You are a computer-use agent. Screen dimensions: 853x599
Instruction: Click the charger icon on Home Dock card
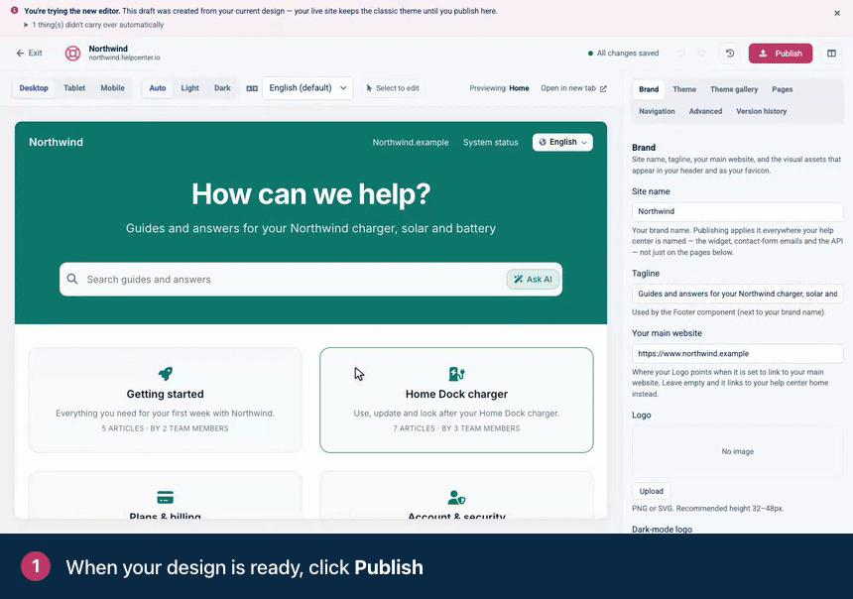456,373
